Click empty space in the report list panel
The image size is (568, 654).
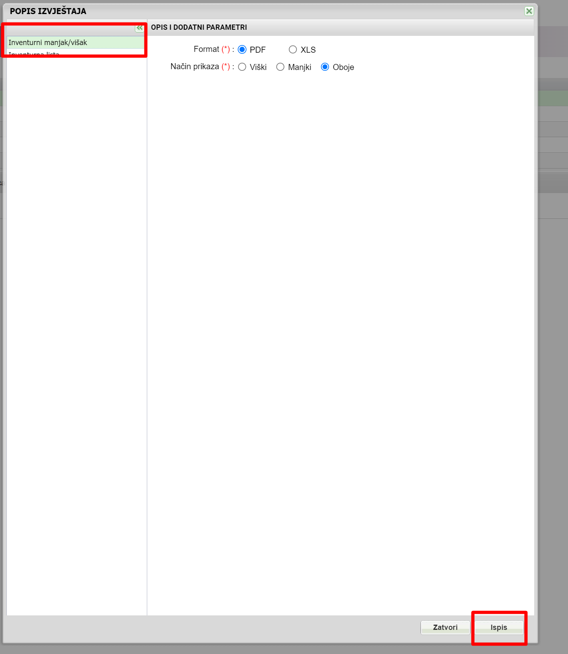[76, 322]
